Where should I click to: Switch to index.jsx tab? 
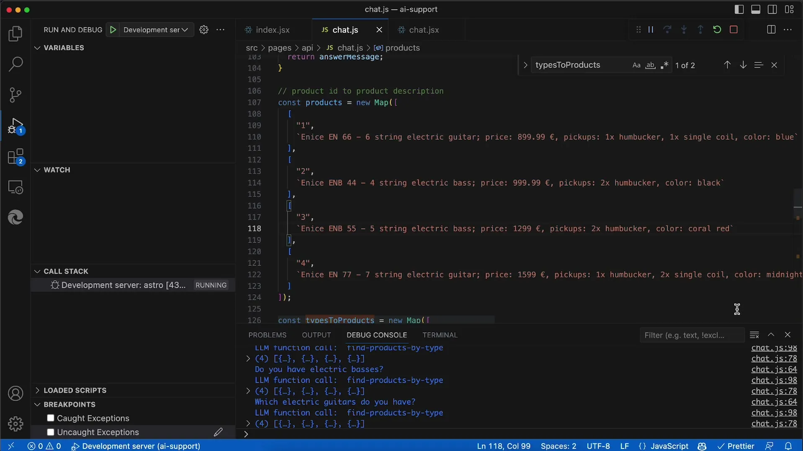tap(273, 30)
